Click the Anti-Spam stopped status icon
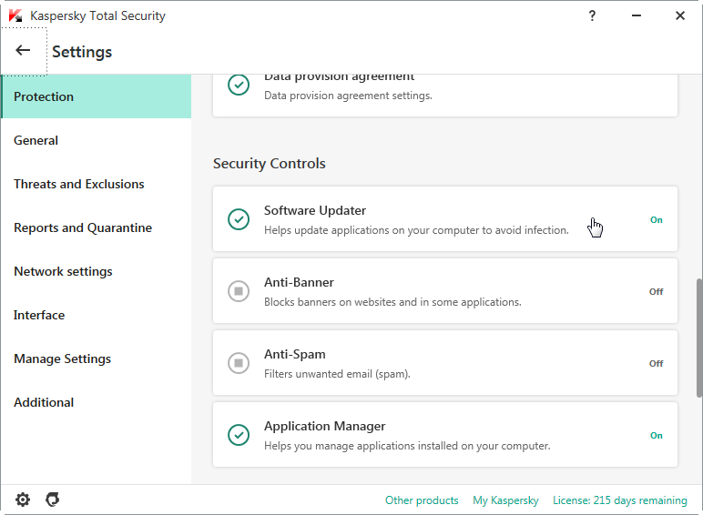Screen dimensions: 703x515 (x=239, y=363)
